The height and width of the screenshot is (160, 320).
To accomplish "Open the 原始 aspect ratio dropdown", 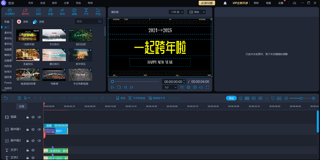I will pos(197,12).
